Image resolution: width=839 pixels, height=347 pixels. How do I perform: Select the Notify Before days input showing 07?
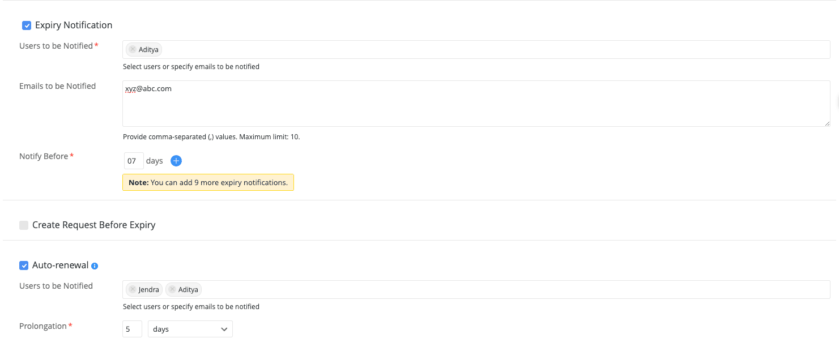pyautogui.click(x=134, y=161)
